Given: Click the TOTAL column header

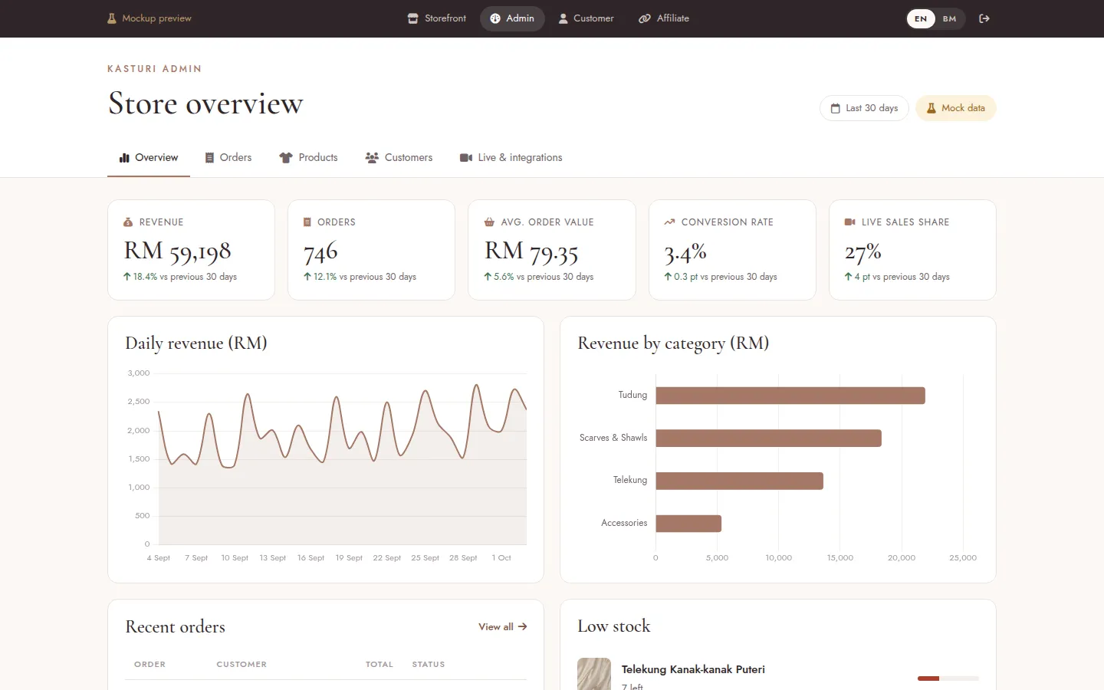Looking at the screenshot, I should point(379,665).
